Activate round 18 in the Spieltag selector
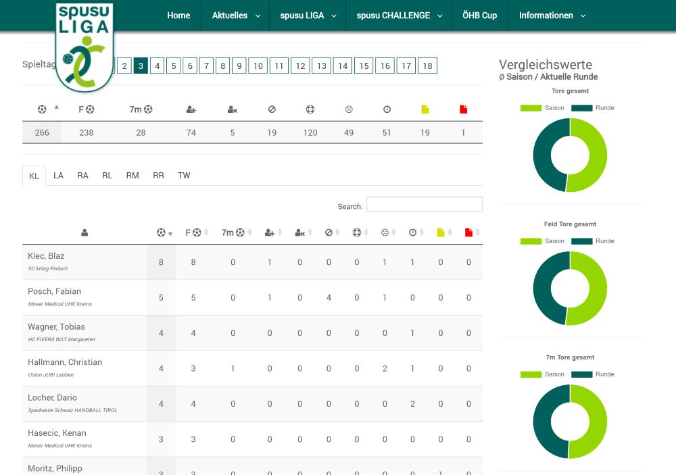The width and height of the screenshot is (676, 475). coord(427,66)
